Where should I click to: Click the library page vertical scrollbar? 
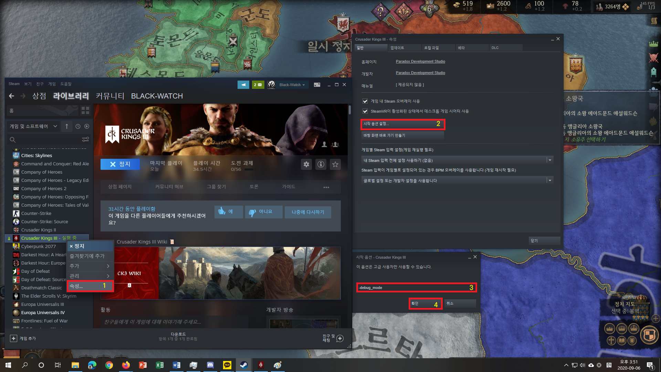350,110
